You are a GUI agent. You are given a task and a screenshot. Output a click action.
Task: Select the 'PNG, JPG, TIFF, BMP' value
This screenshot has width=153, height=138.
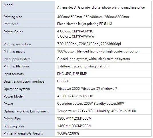coord(72,74)
